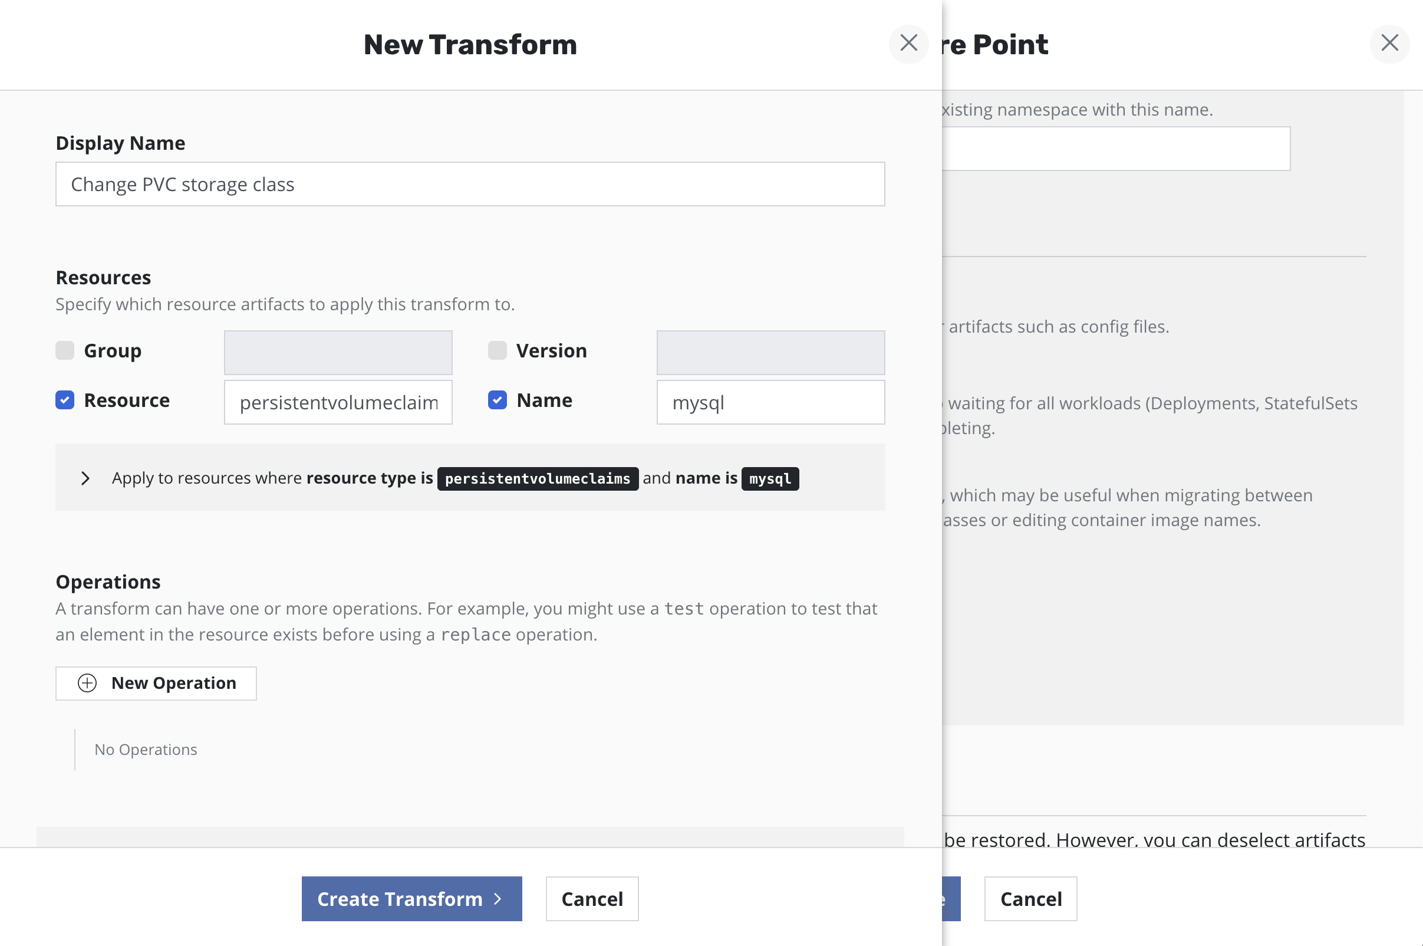The width and height of the screenshot is (1423, 946).
Task: Uncheck the Name checkbox
Action: 496,400
